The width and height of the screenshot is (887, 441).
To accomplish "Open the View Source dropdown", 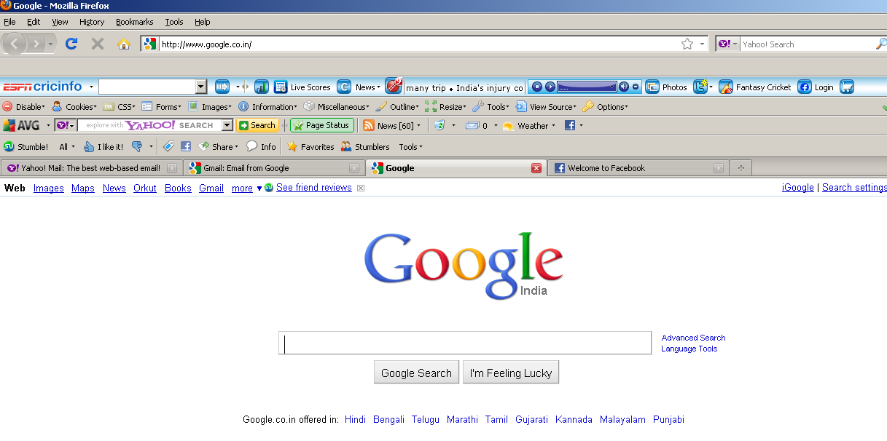I will (547, 107).
